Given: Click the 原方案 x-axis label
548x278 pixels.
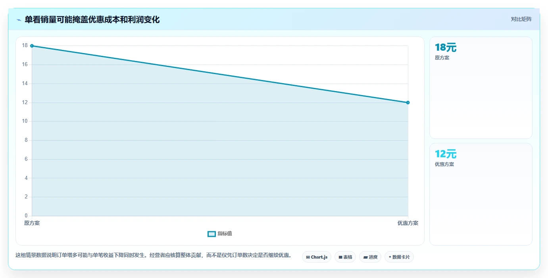Looking at the screenshot, I should (32, 223).
